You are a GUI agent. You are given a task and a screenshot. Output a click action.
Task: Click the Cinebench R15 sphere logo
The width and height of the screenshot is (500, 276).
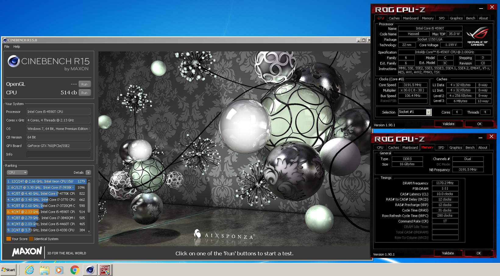pos(14,61)
